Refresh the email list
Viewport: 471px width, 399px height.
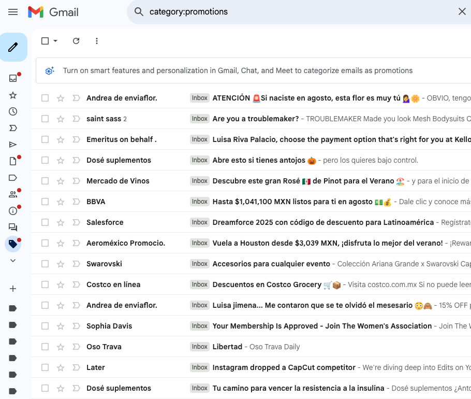coord(76,41)
